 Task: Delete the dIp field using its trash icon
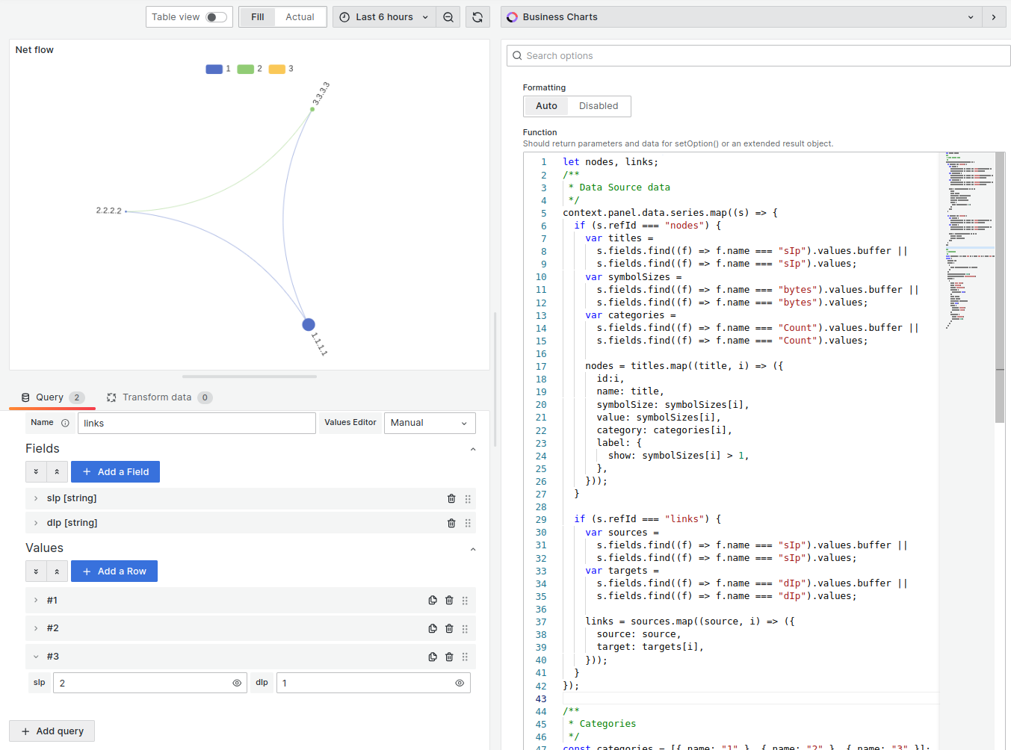pyautogui.click(x=451, y=523)
